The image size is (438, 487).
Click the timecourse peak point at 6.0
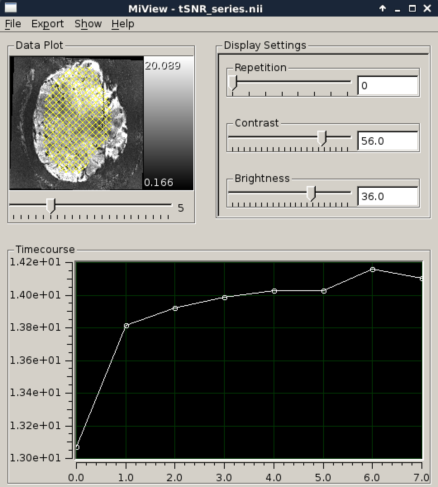[x=373, y=270]
